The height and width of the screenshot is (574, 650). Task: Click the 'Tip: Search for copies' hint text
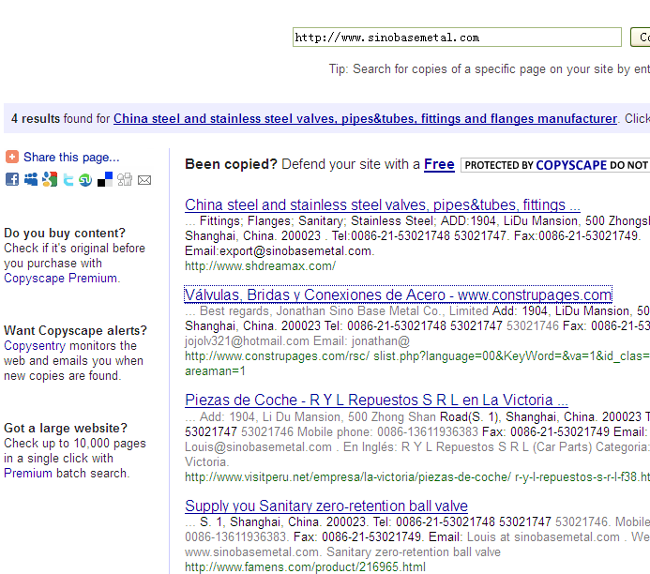pyautogui.click(x=490, y=69)
